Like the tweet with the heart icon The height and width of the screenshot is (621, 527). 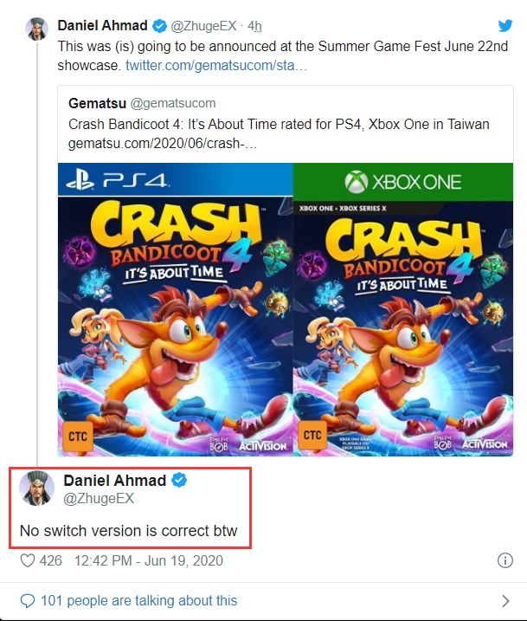28,560
